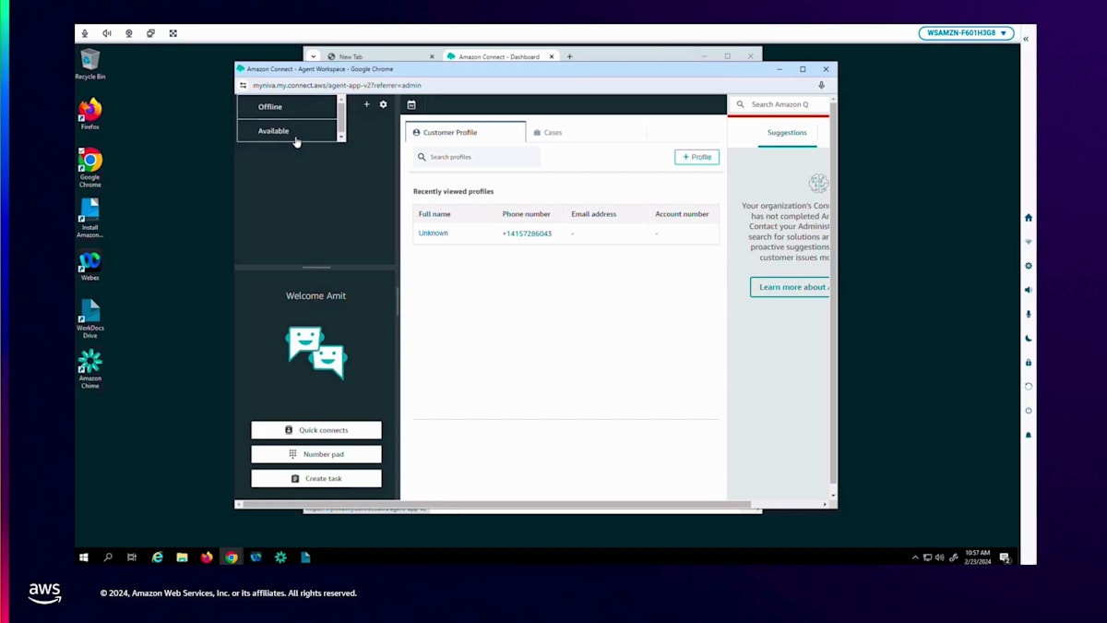Screen dimensions: 1107x623
Task: Open the Windows Start menu
Action: 84,557
